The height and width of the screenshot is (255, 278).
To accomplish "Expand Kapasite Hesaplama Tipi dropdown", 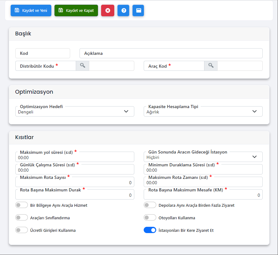I will point(203,112).
